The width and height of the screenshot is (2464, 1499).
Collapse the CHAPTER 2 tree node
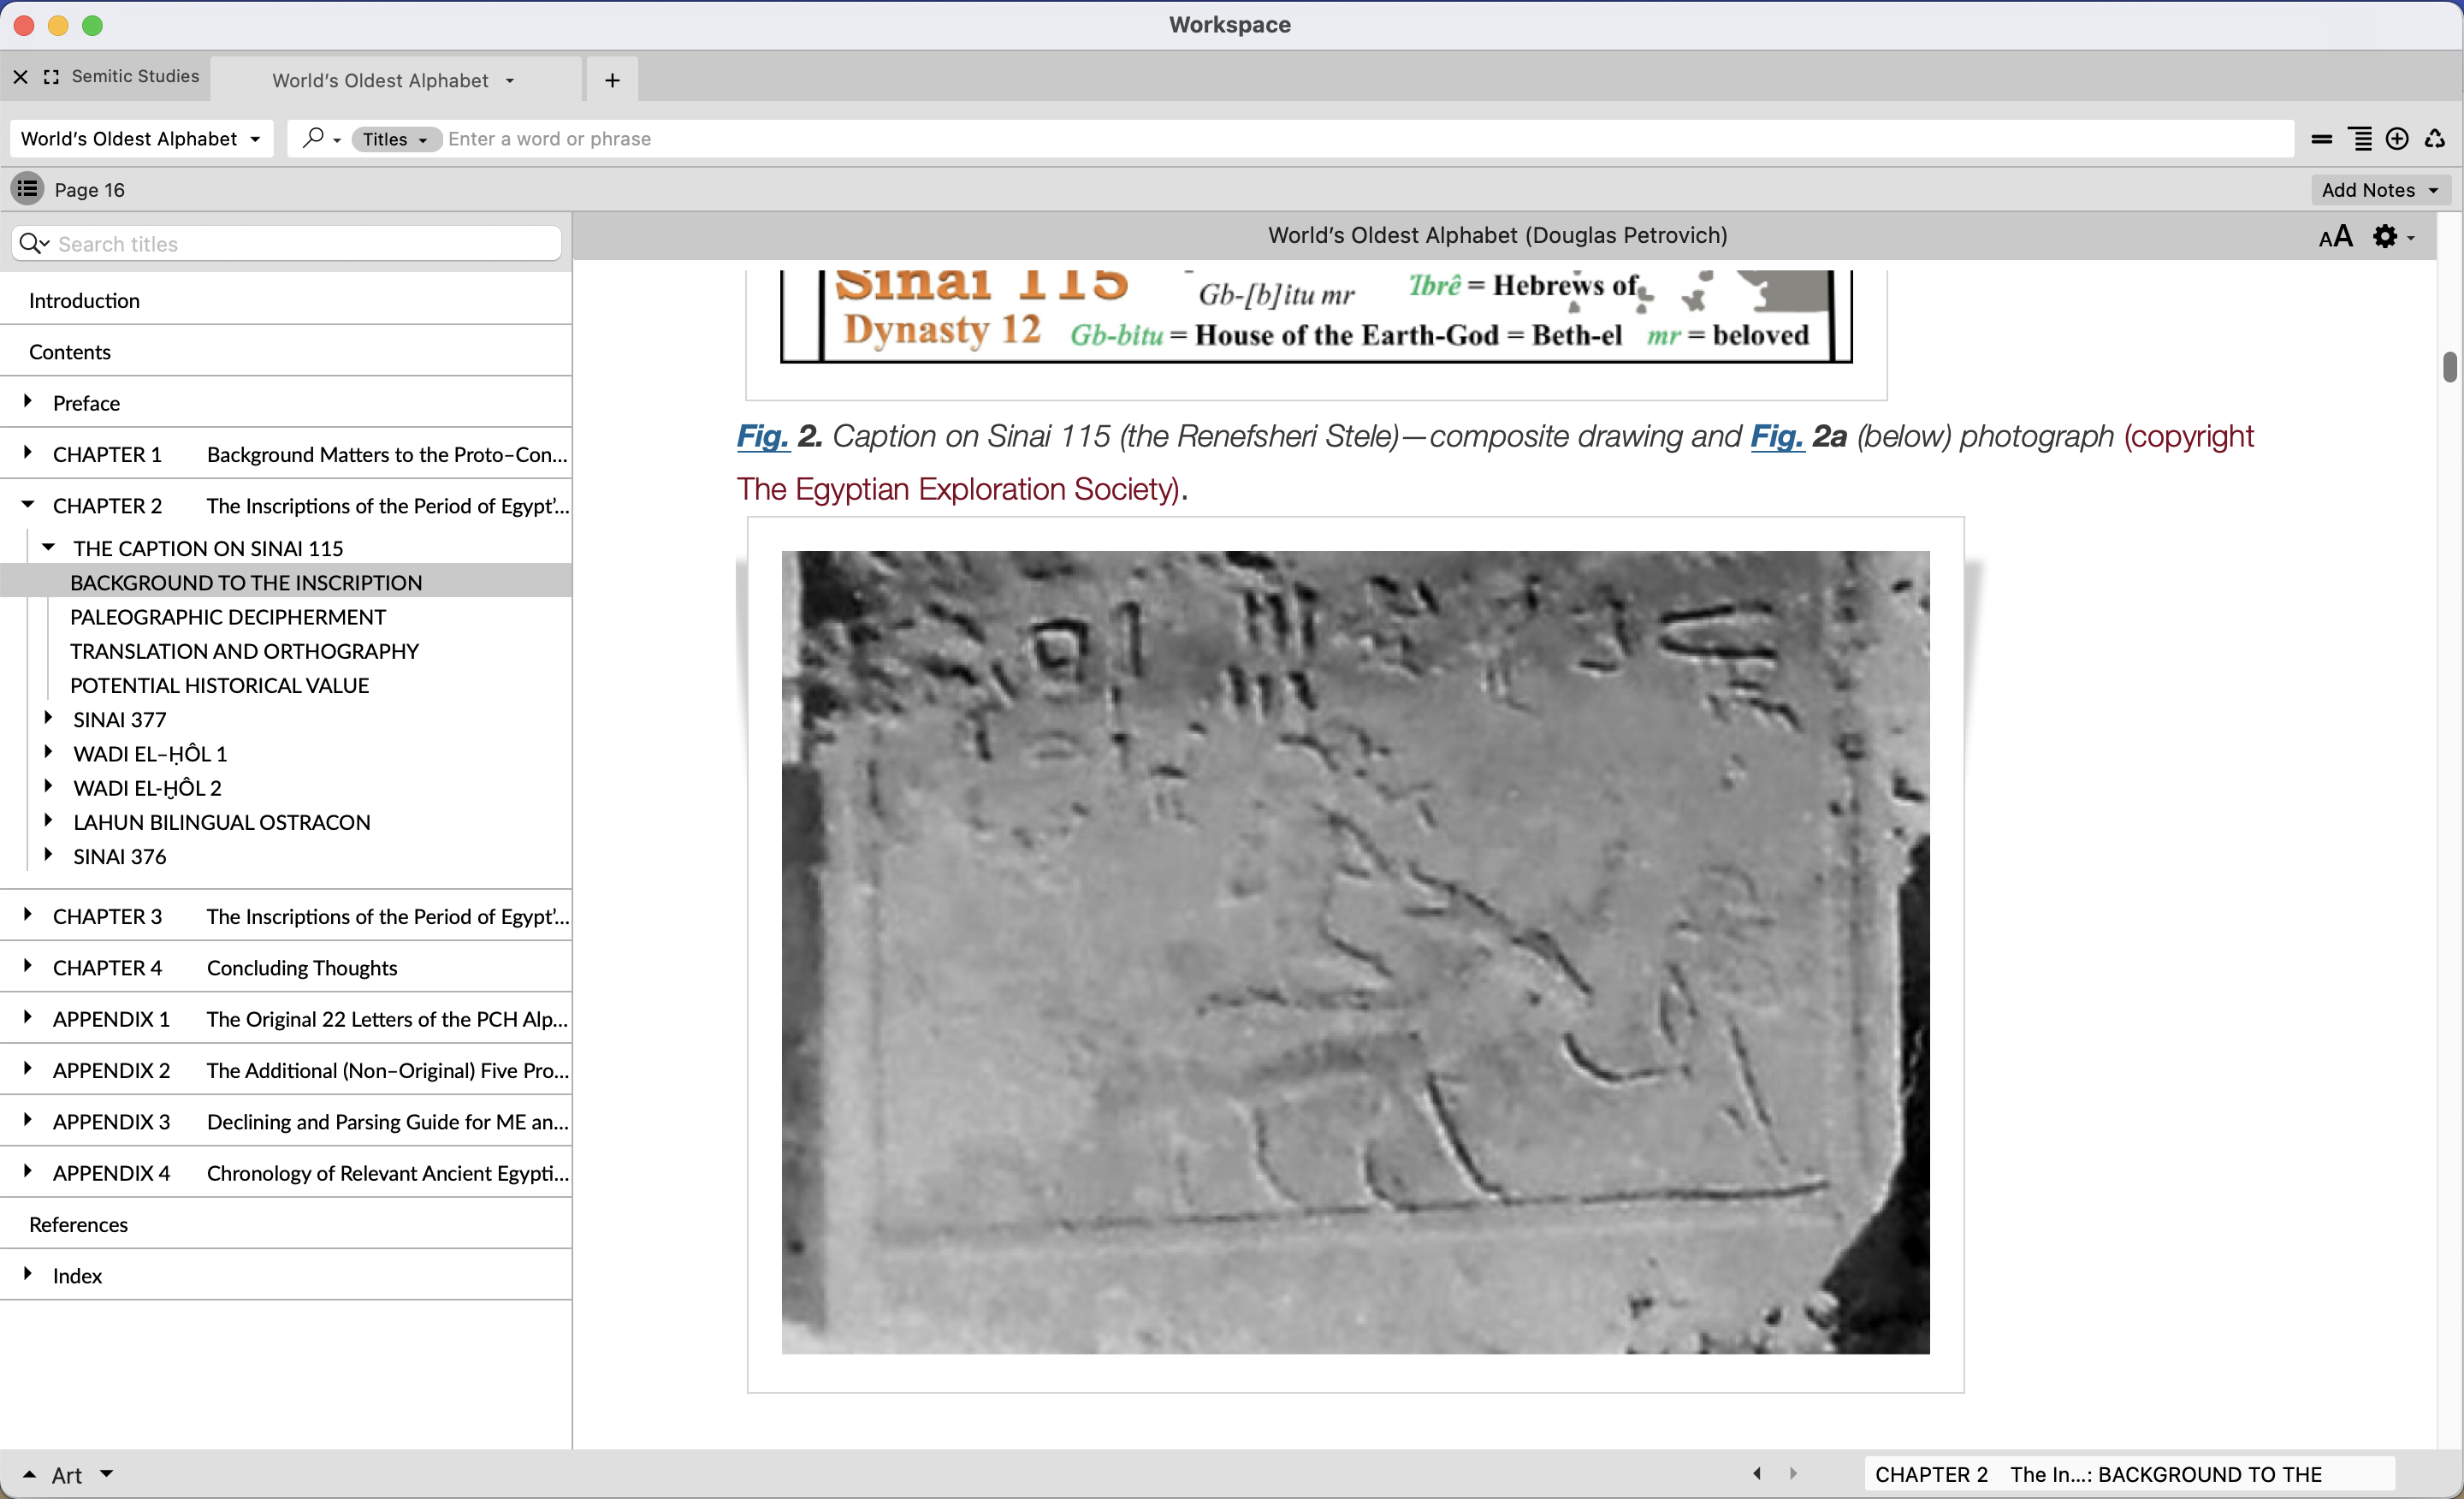point(28,505)
